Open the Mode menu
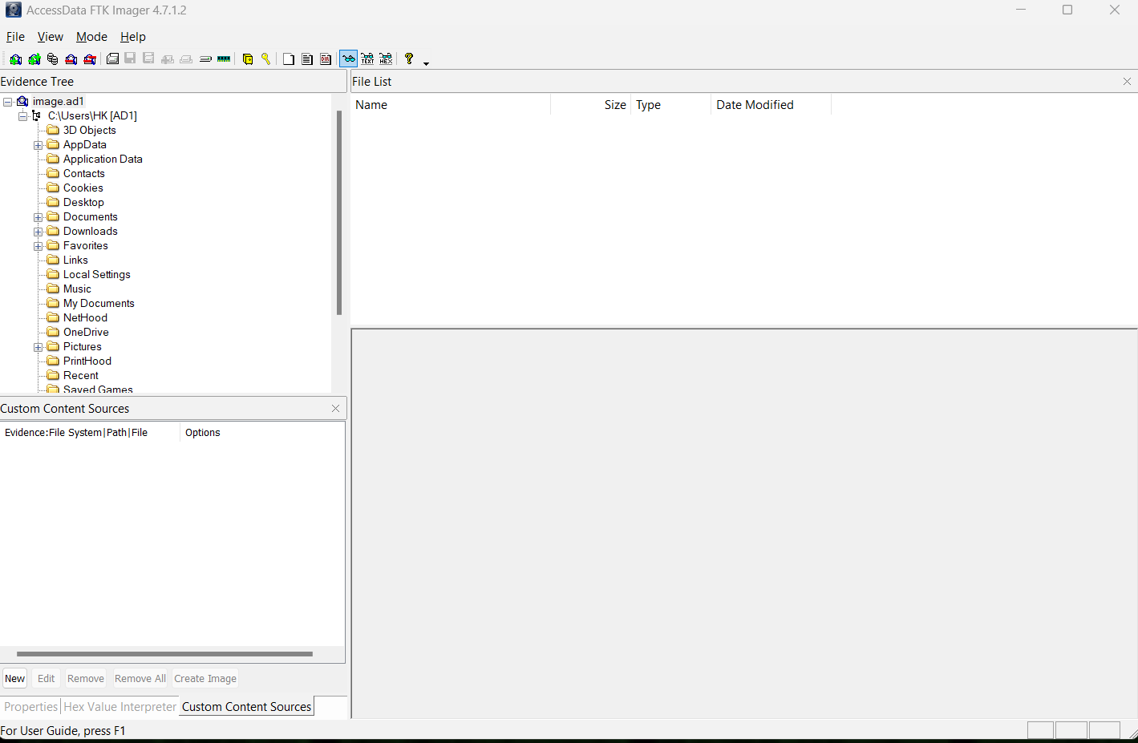This screenshot has height=743, width=1138. pos(91,37)
